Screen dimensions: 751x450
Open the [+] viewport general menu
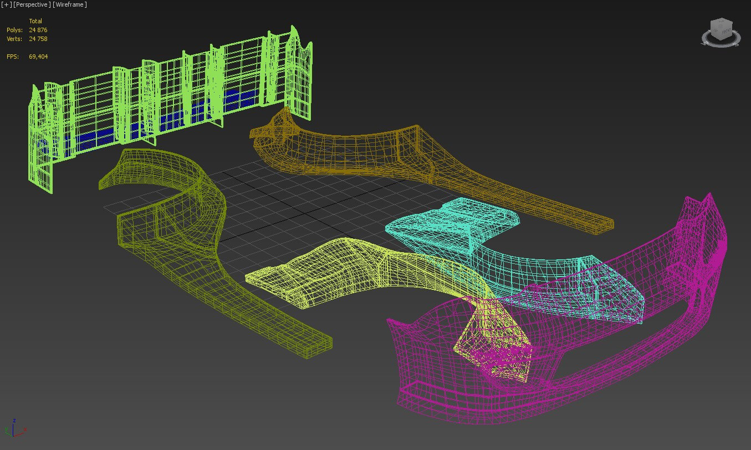click(x=6, y=4)
